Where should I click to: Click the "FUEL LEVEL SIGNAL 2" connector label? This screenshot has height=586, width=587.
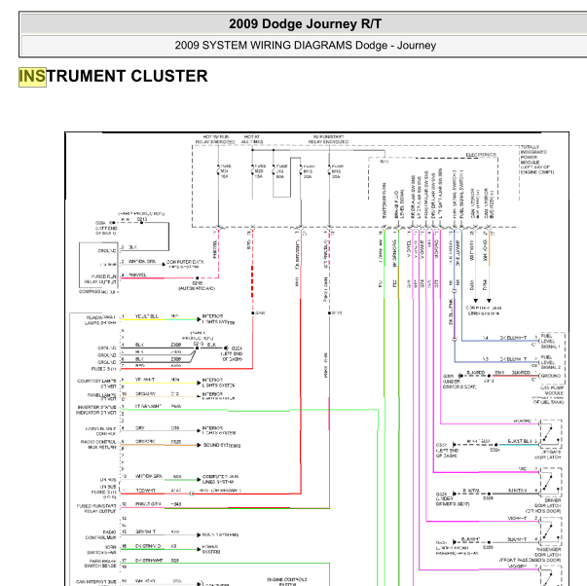[550, 362]
